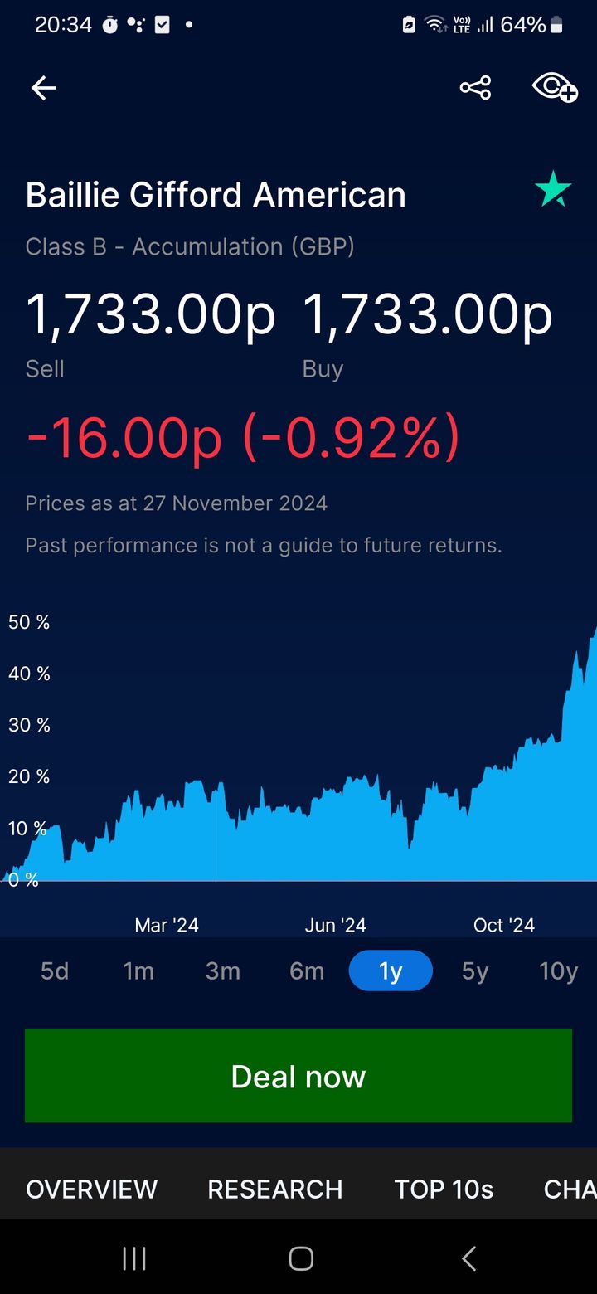Tap the back arrow icon
597x1294 pixels.
(44, 88)
